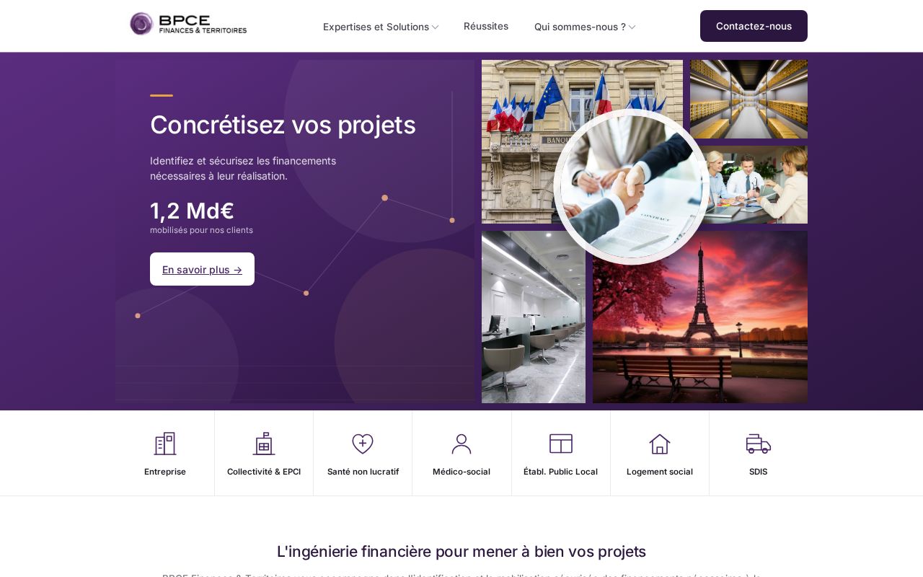Open the Établ. Public Local label

click(x=561, y=472)
